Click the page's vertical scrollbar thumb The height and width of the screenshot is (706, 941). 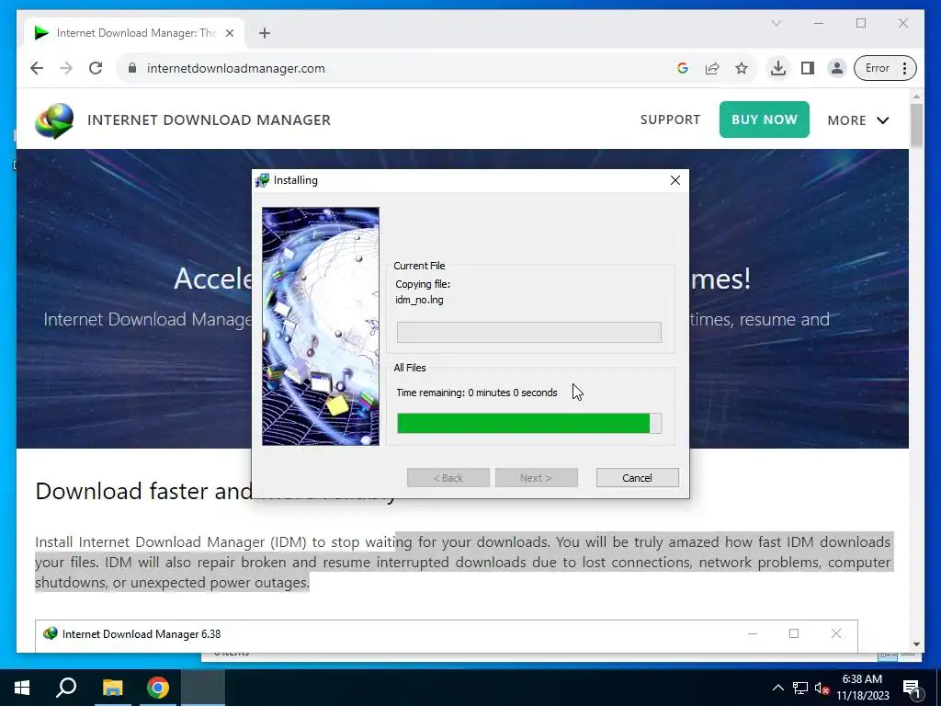pyautogui.click(x=916, y=125)
